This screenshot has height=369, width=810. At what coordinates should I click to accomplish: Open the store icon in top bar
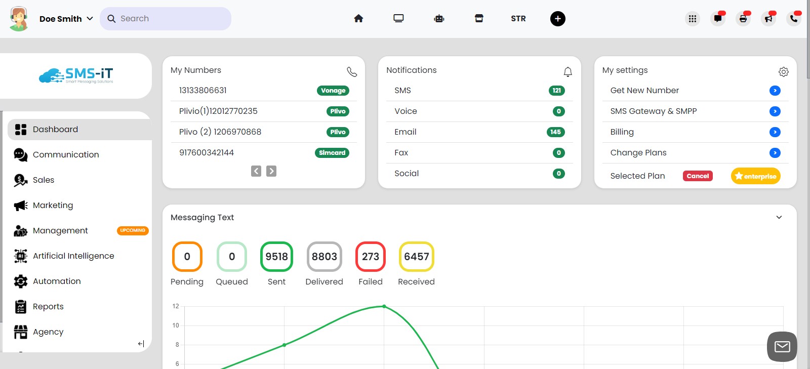(x=479, y=19)
